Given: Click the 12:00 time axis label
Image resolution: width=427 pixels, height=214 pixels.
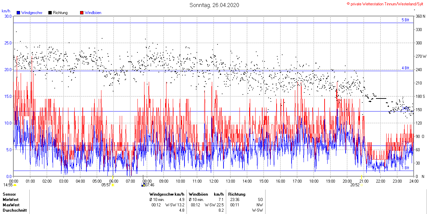Looking at the screenshot, I should click(x=214, y=181).
